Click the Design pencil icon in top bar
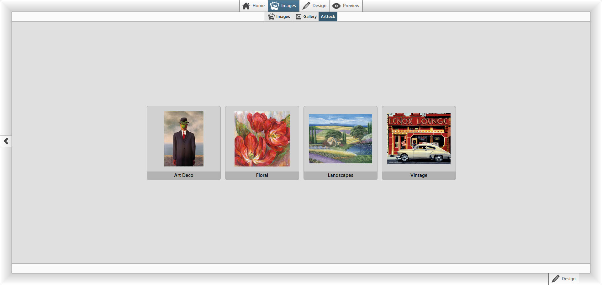This screenshot has width=602, height=285. point(306,6)
